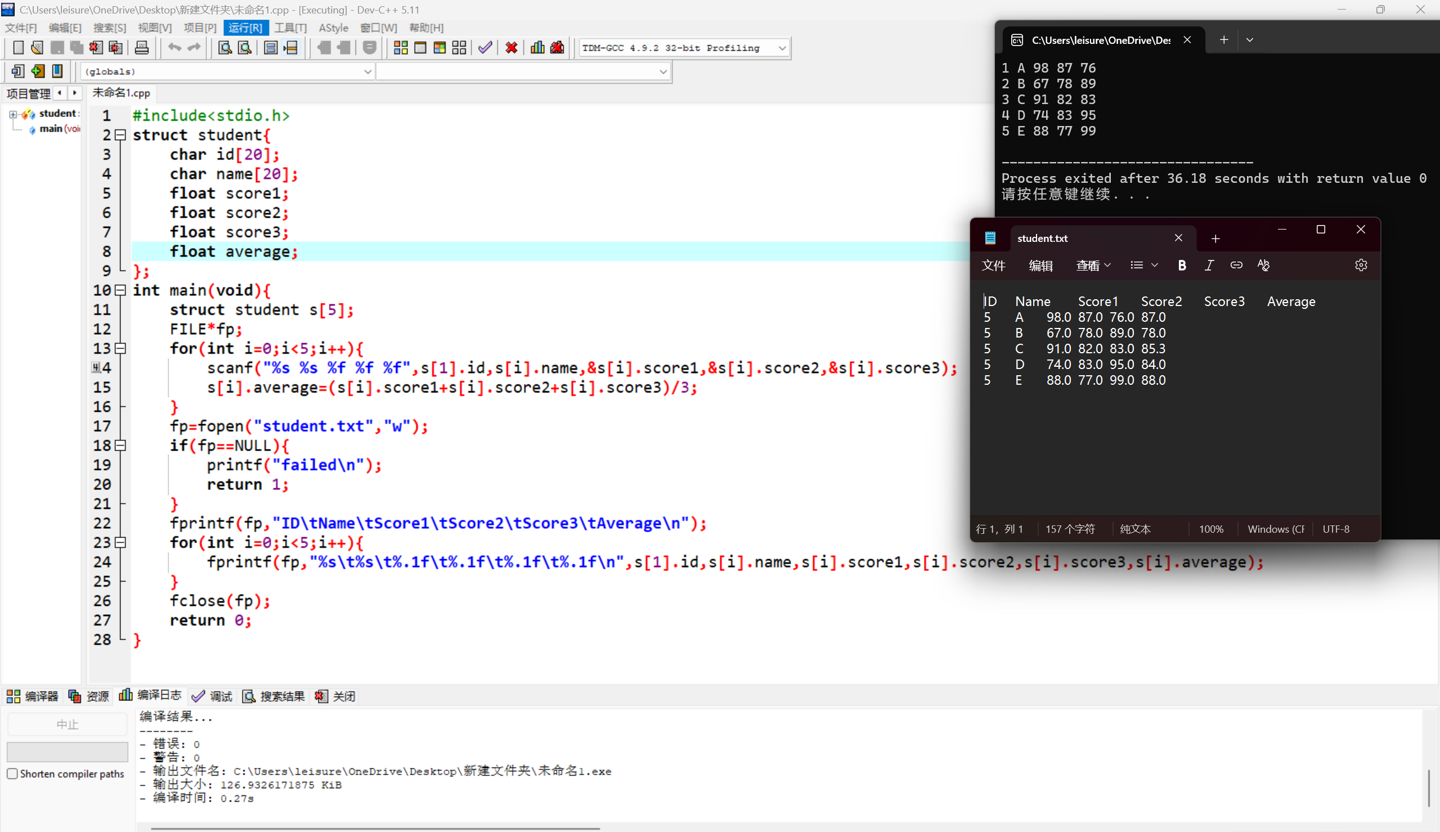Expand the student node in project tree
Image resolution: width=1440 pixels, height=832 pixels.
tap(12, 114)
